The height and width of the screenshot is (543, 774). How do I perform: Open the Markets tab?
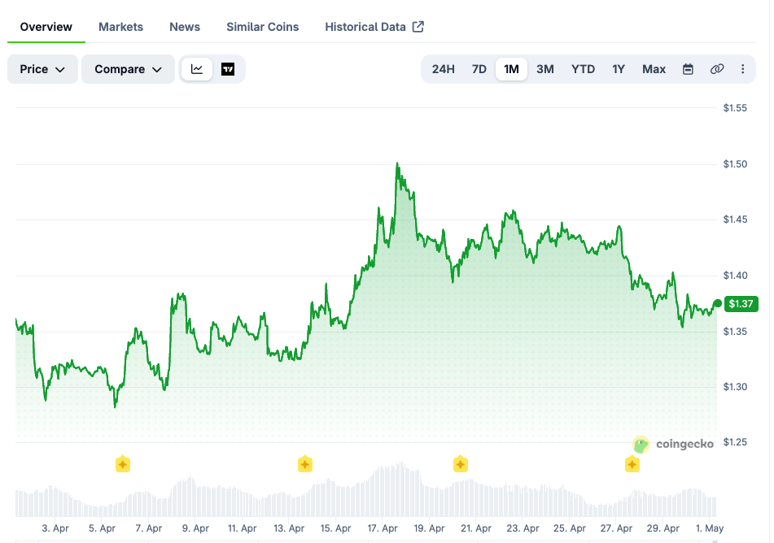click(x=121, y=27)
